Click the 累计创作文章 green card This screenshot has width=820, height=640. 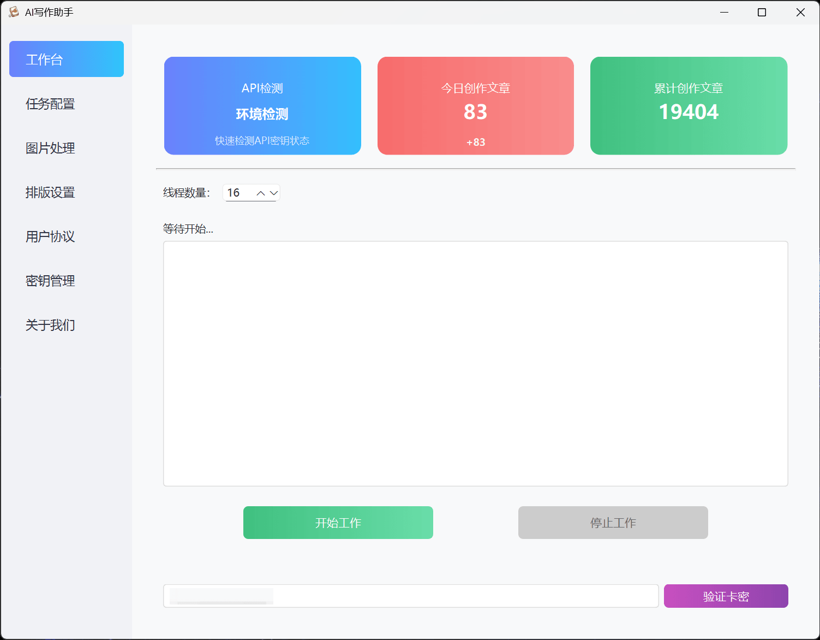coord(689,106)
